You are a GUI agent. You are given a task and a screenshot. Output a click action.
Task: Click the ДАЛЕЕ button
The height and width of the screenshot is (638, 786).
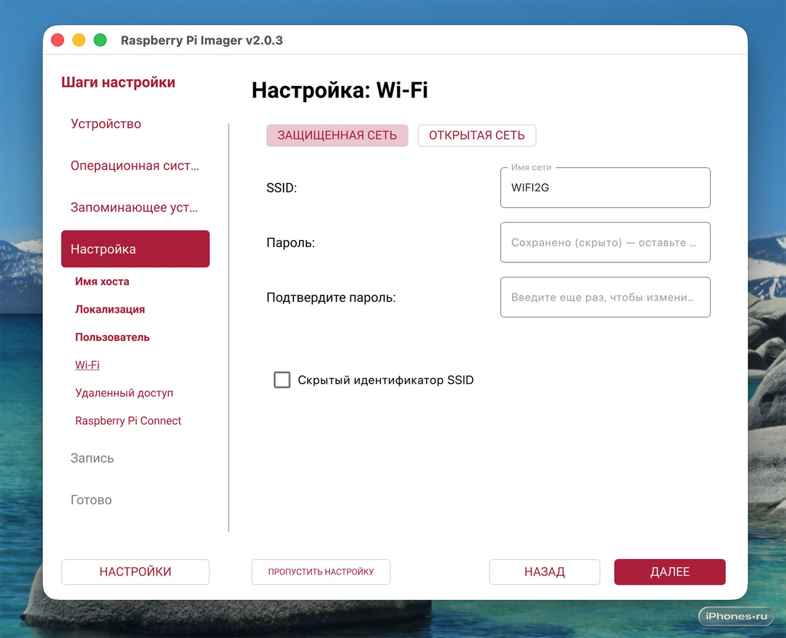[x=670, y=572]
